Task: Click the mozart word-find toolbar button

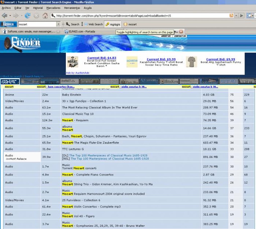Action: click(x=130, y=24)
